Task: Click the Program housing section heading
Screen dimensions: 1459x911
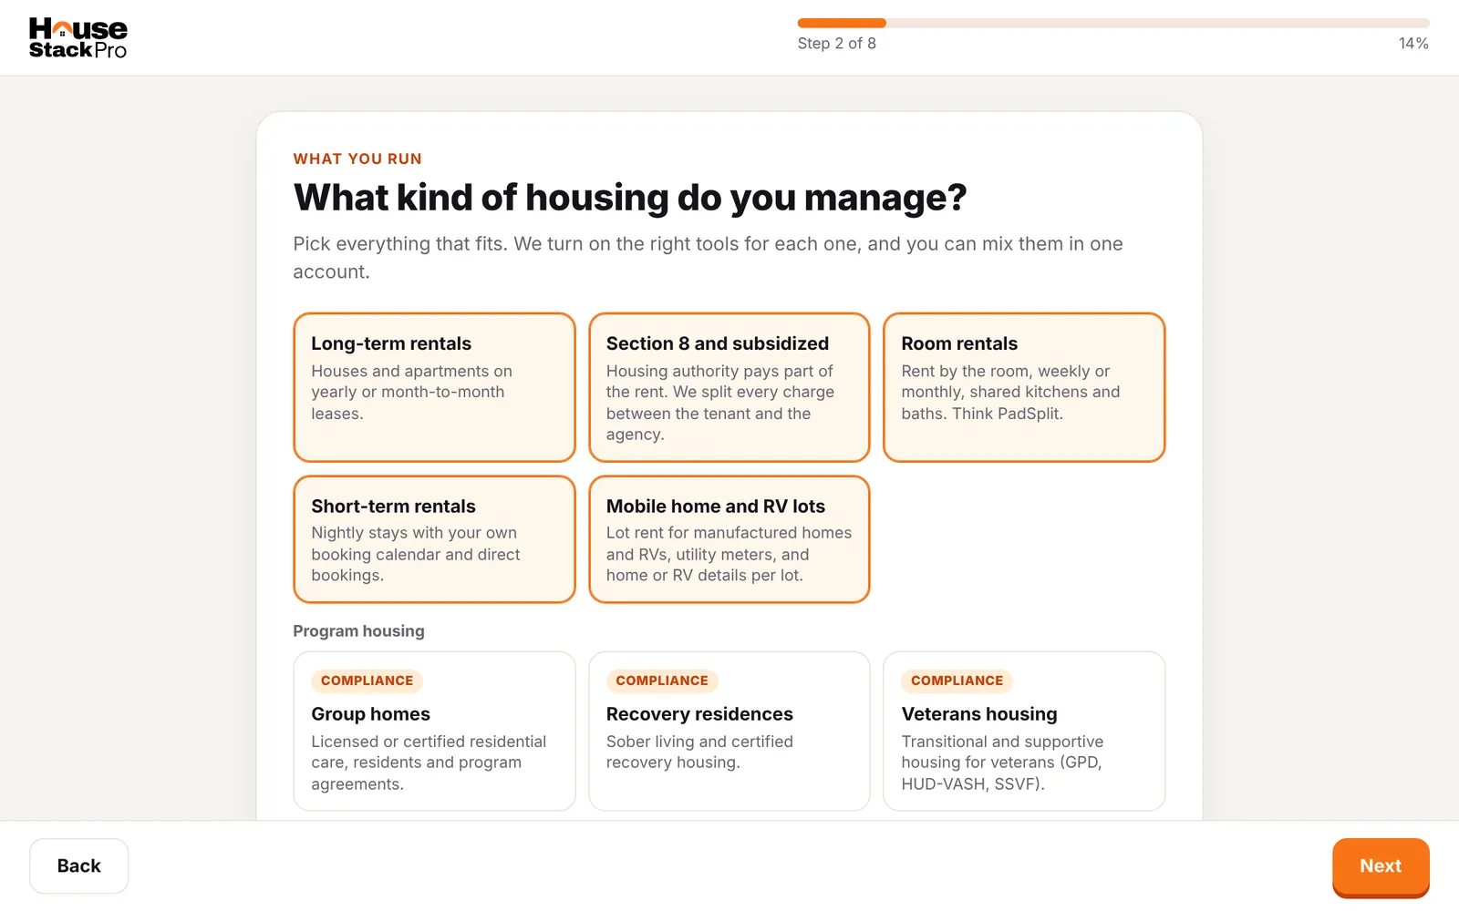Action: [358, 631]
